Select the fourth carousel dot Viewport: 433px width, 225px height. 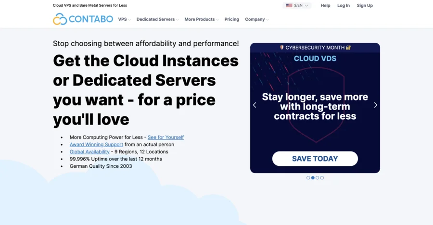pos(322,178)
